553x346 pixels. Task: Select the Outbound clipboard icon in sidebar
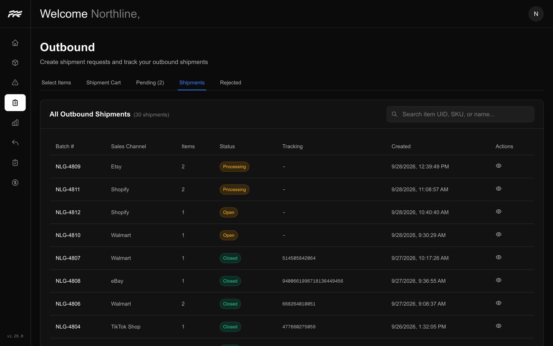[x=15, y=103]
